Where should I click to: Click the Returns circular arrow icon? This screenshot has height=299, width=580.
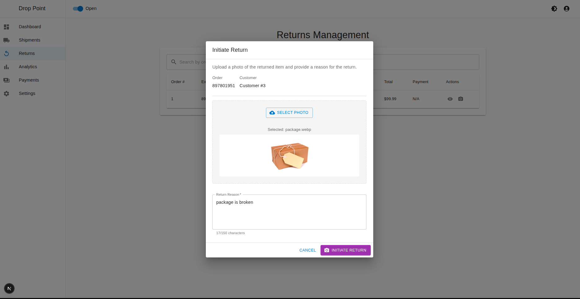click(x=7, y=54)
